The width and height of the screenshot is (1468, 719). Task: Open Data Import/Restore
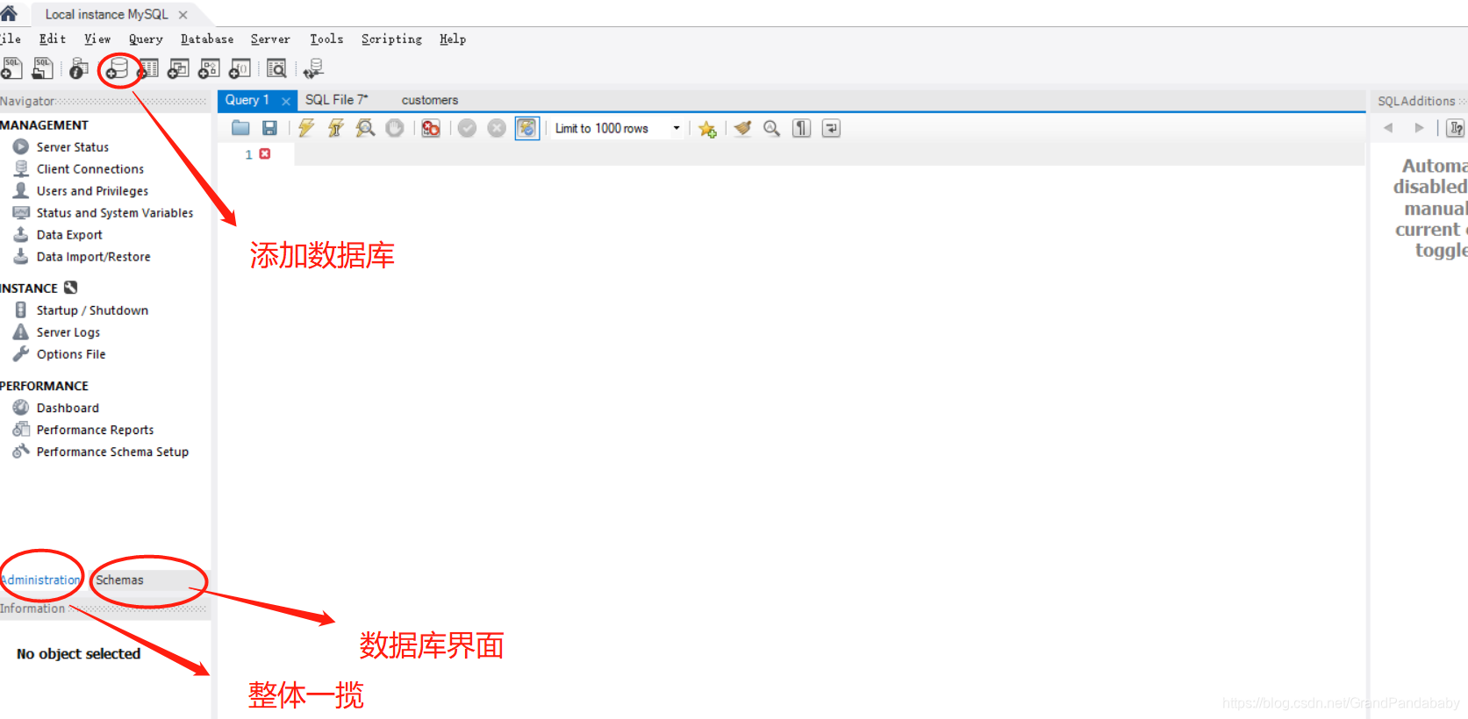94,256
